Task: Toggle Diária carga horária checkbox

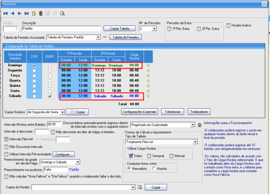Action: click(x=131, y=156)
